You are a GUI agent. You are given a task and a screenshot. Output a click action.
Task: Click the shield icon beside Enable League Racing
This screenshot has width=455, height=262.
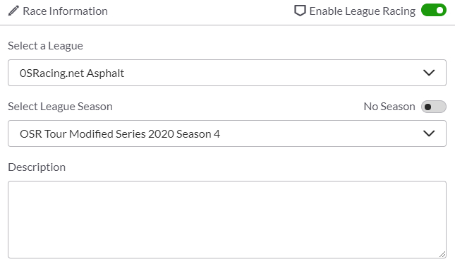[300, 11]
